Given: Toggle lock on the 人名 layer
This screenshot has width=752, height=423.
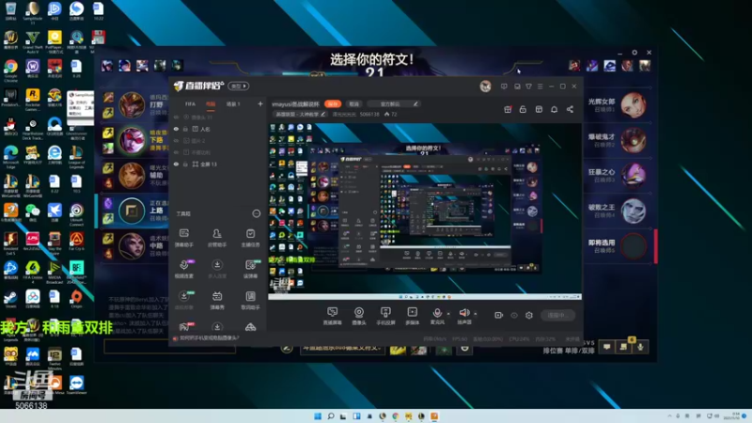Looking at the screenshot, I should 185,129.
